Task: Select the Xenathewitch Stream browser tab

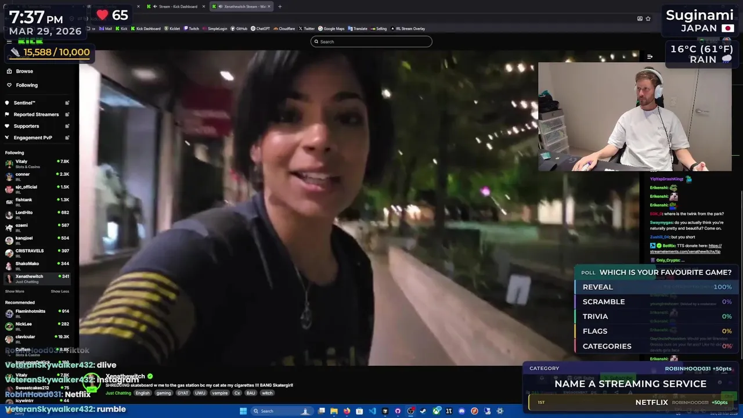Action: click(x=241, y=6)
